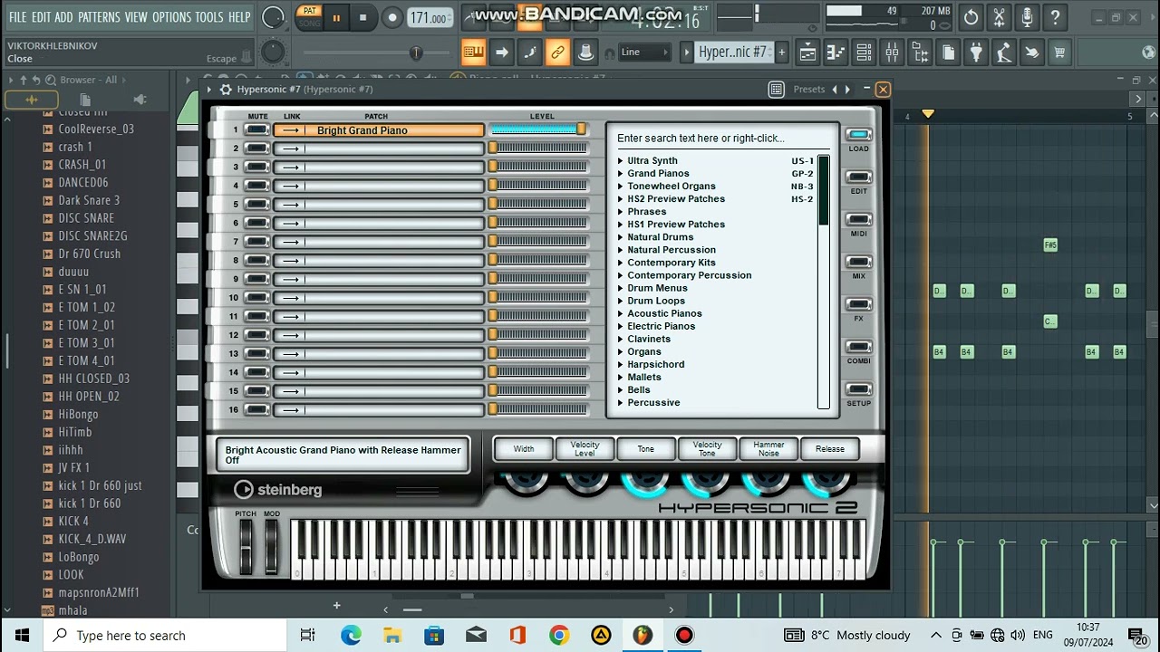Open the Playlist view icon
This screenshot has width=1160, height=652.
(807, 53)
